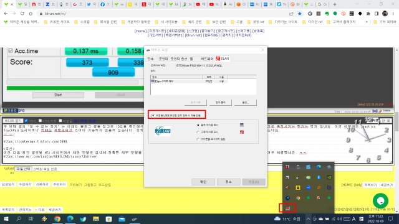Click the 관리기능 button at bottom left
The height and width of the screenshot is (224, 399).
pos(25,210)
